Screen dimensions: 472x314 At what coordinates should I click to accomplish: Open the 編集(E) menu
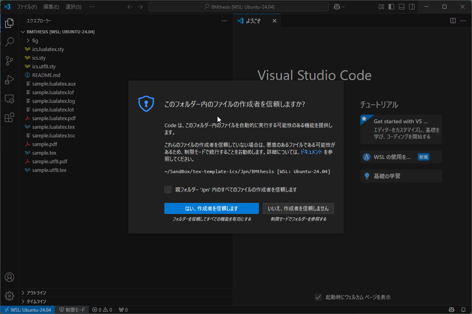[x=51, y=7]
